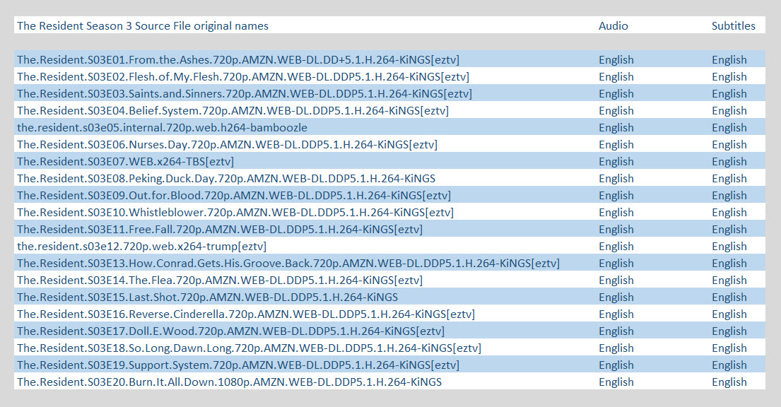
Task: Select the 'The Resident Season 3 Source File original names' header
Action: (143, 26)
